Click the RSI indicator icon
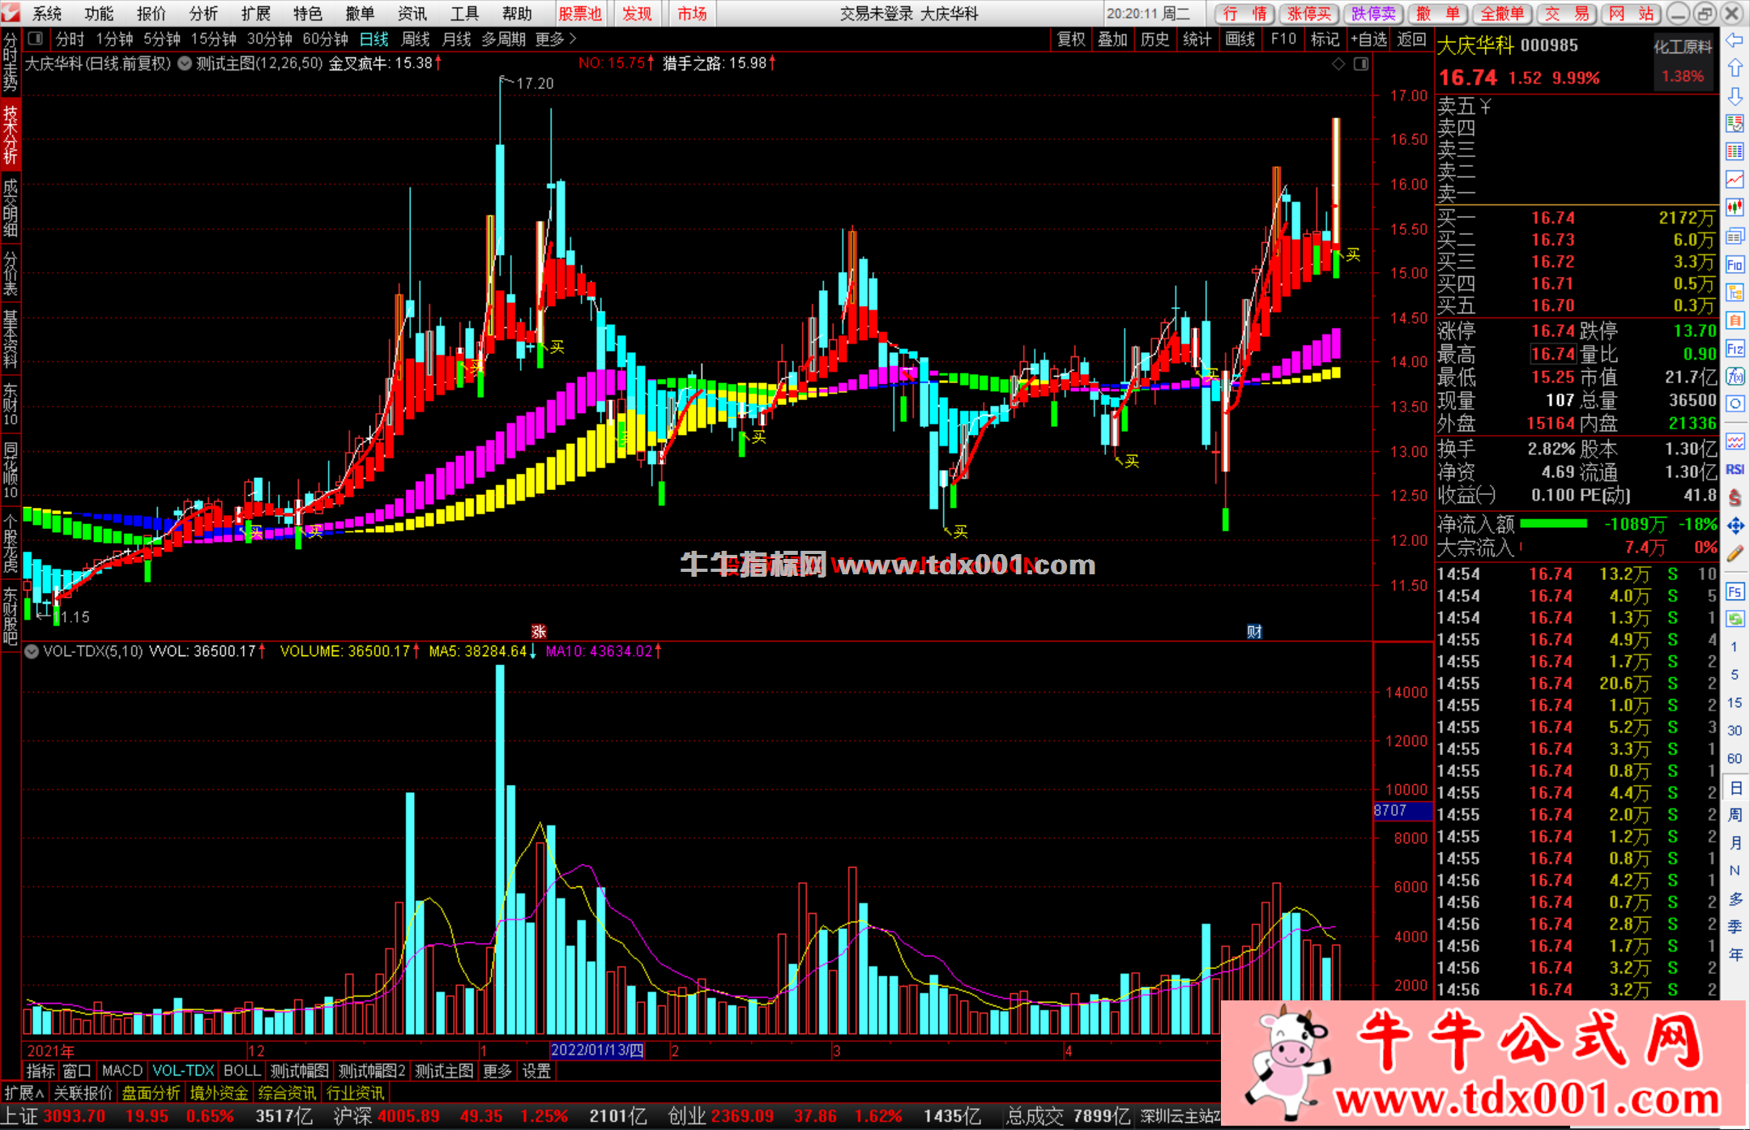This screenshot has width=1750, height=1130. point(1735,470)
